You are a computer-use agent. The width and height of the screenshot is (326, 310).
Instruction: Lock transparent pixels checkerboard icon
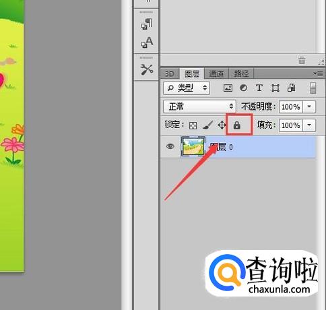pos(193,125)
